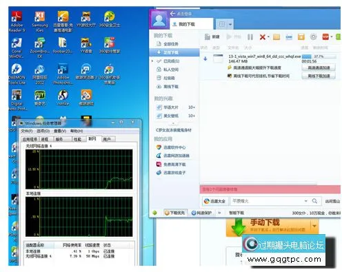Image resolution: width=342 pixels, height=272 pixels.
Task: Click the red X delete icon
Action: [262, 37]
